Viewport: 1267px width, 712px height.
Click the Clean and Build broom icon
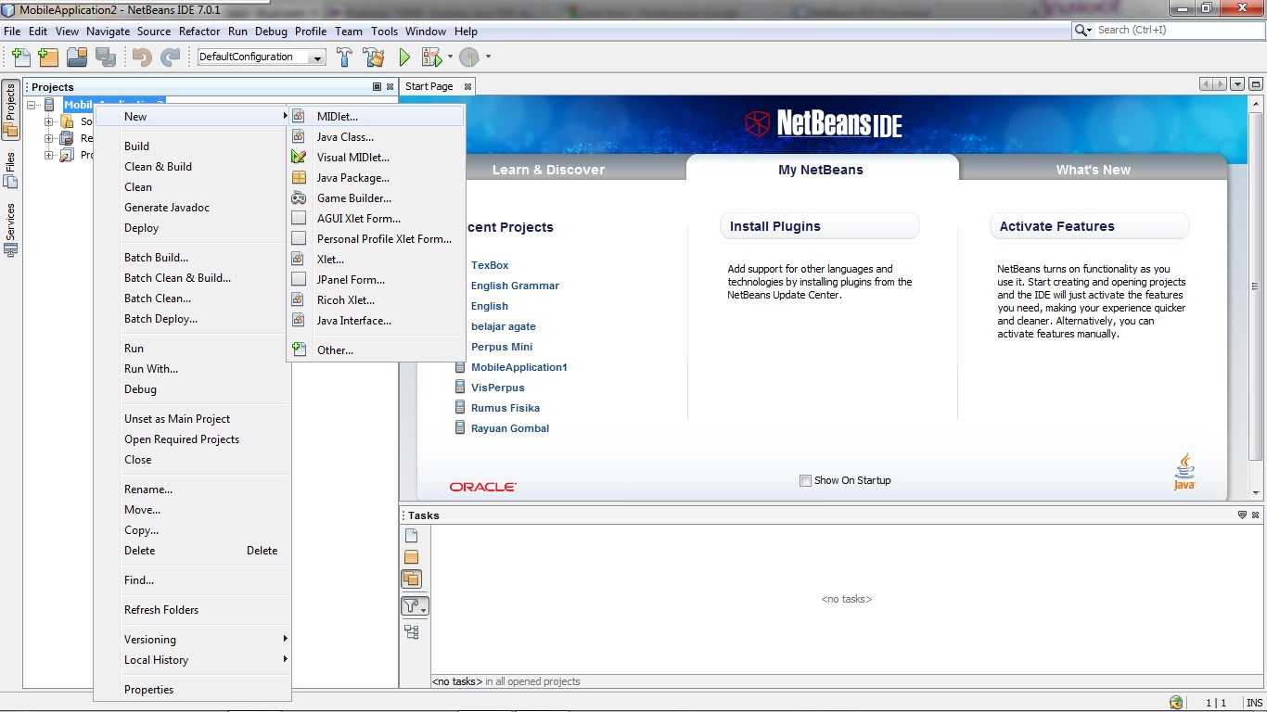pyautogui.click(x=374, y=57)
